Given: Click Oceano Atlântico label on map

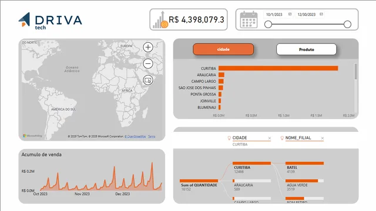Looking at the screenshot, I should [72, 69].
